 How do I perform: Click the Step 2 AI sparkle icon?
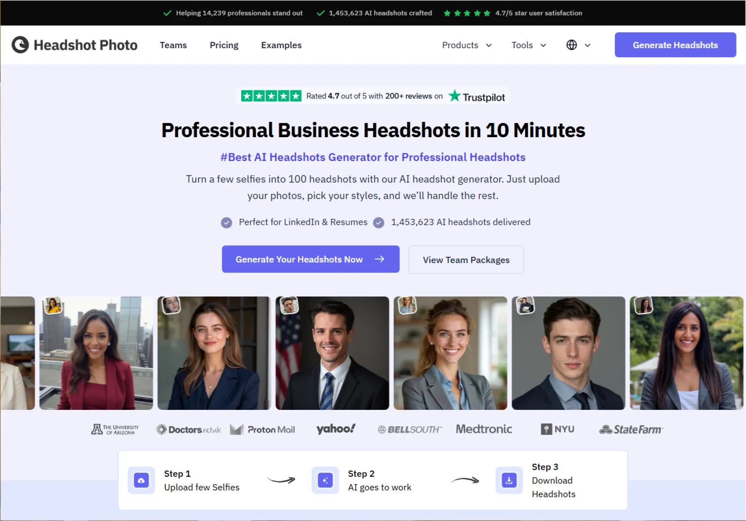pyautogui.click(x=325, y=480)
